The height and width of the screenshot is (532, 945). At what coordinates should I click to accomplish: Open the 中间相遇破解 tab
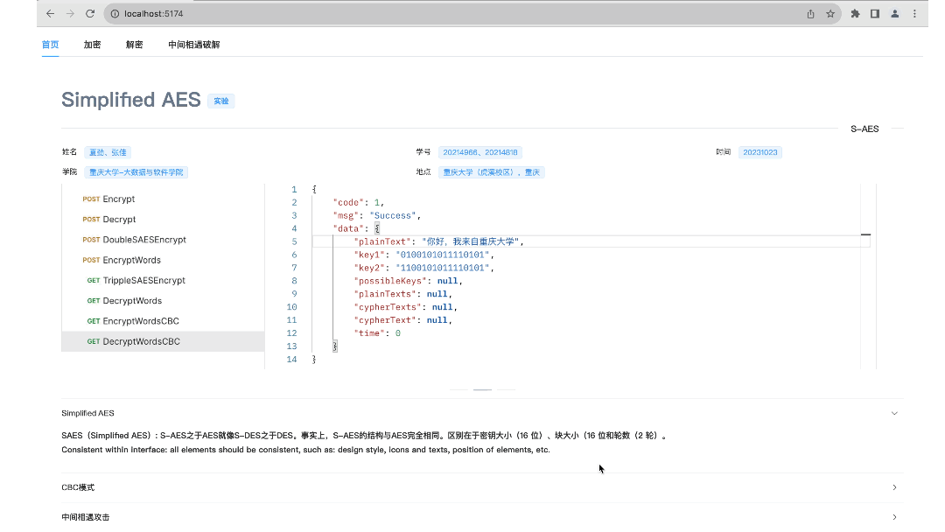[x=194, y=45]
